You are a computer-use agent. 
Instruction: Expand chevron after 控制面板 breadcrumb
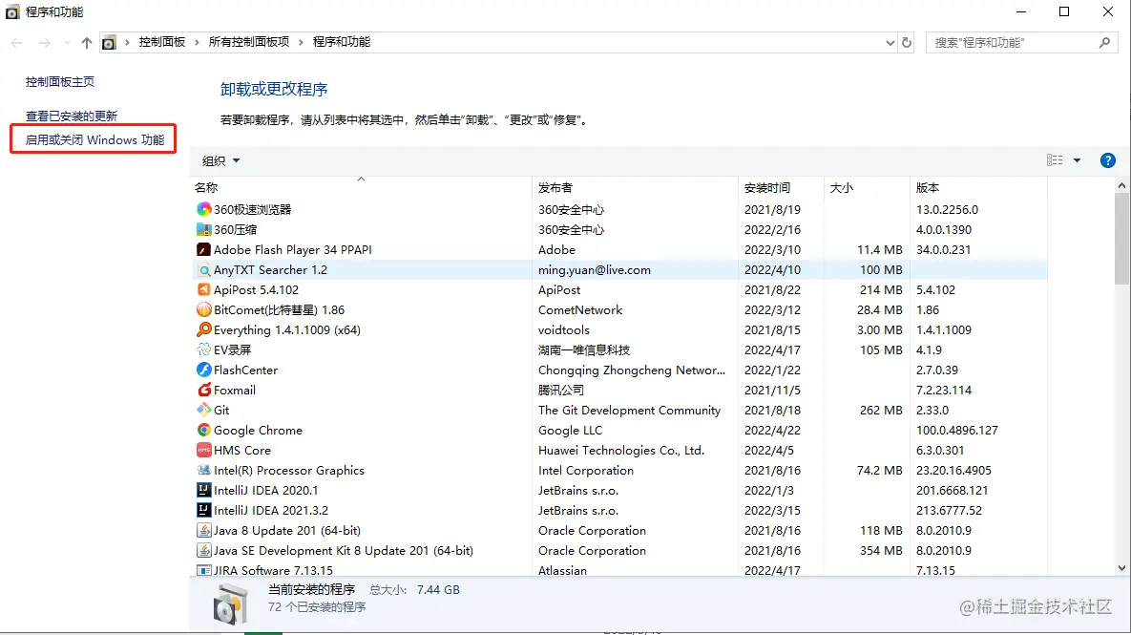[197, 43]
